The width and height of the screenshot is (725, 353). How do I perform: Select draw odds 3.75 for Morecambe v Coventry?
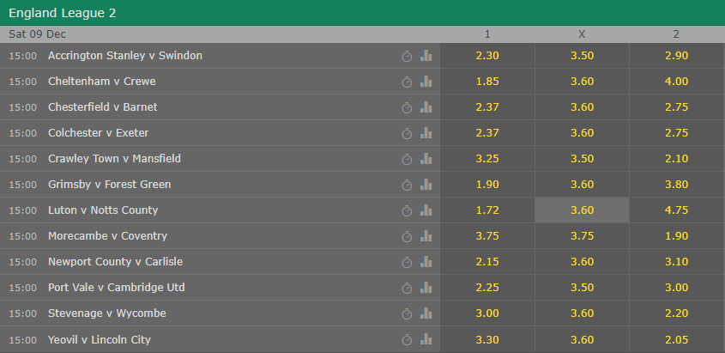coord(582,236)
